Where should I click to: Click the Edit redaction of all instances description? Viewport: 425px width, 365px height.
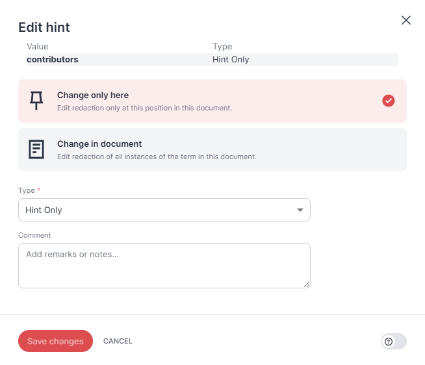tap(157, 157)
